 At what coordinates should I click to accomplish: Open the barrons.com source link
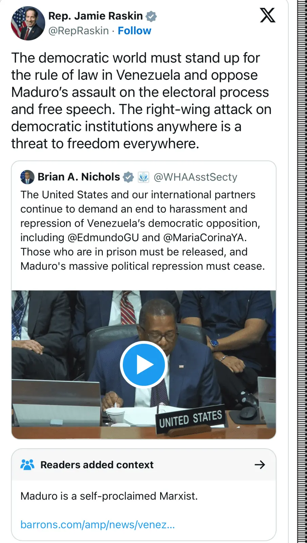coord(98,525)
